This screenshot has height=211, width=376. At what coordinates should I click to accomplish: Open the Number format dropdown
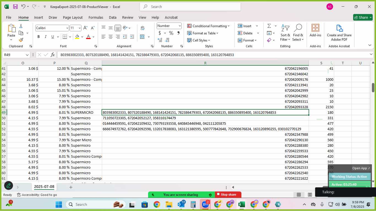180,26
